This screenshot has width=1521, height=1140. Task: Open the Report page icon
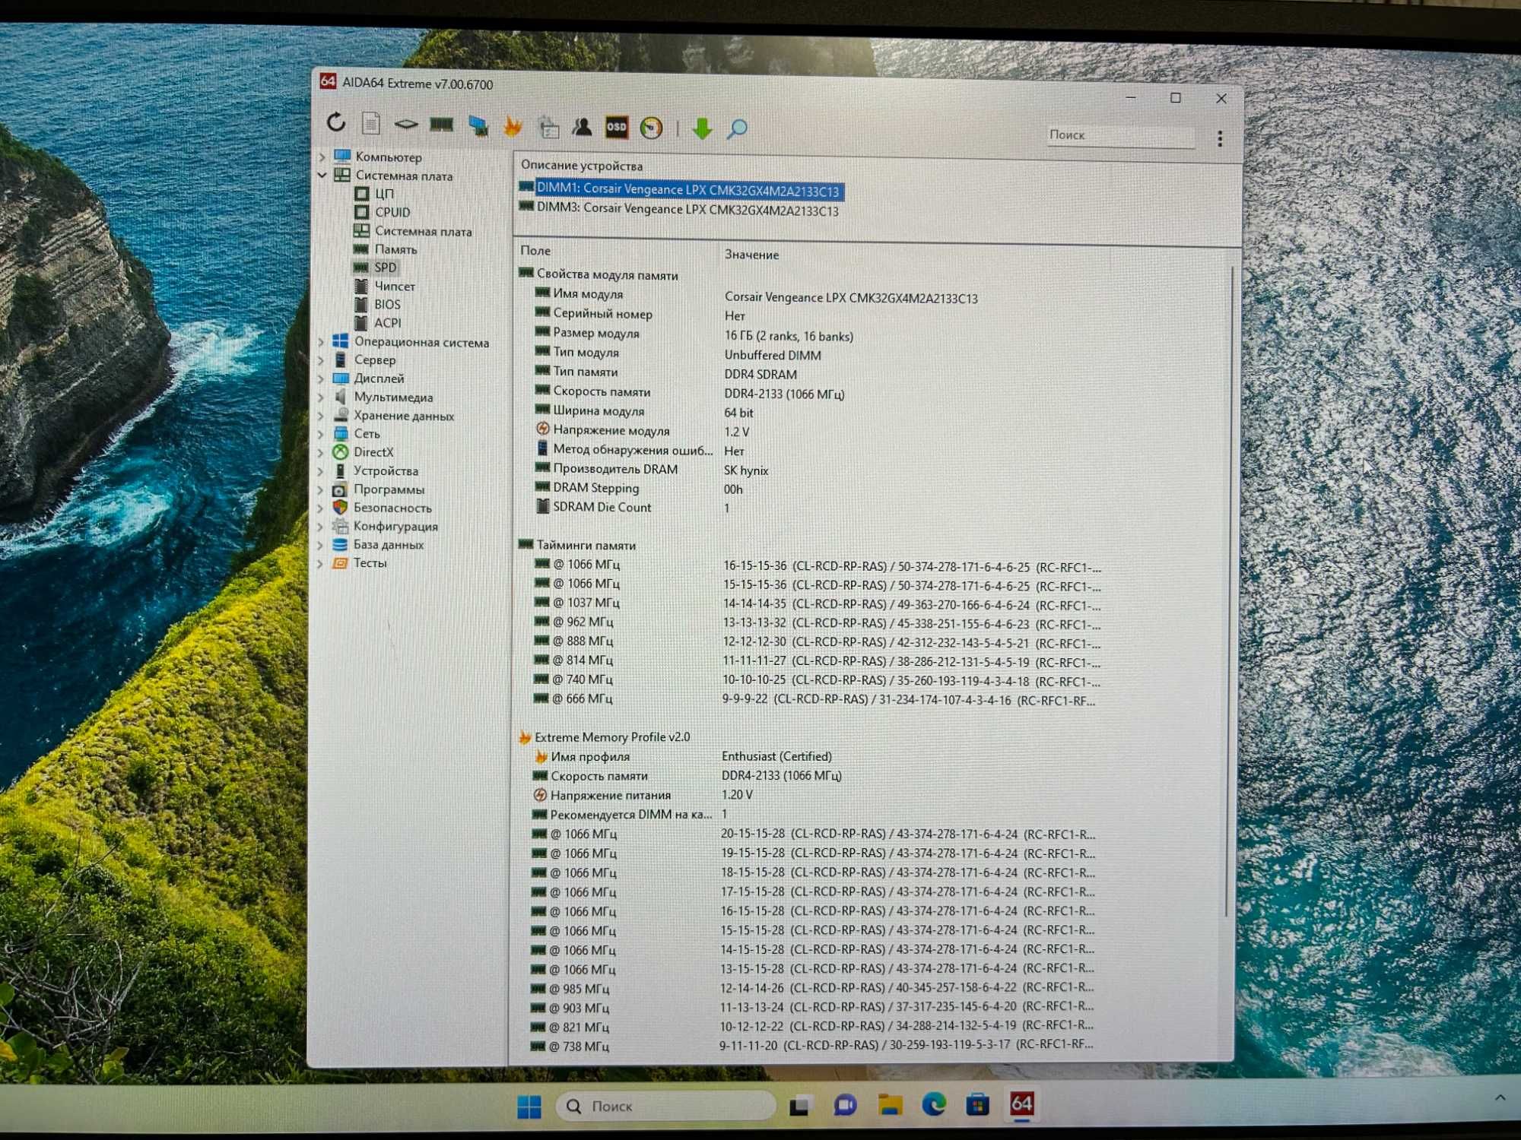point(371,122)
